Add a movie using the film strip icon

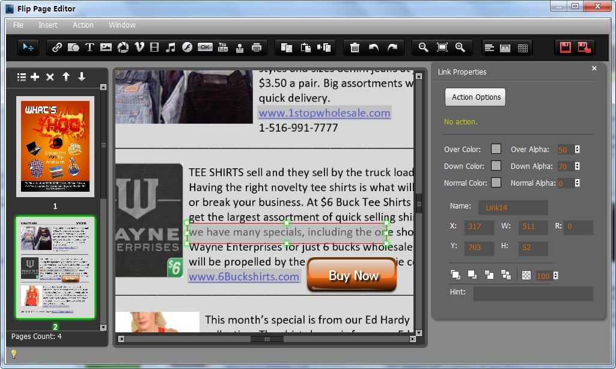point(155,47)
